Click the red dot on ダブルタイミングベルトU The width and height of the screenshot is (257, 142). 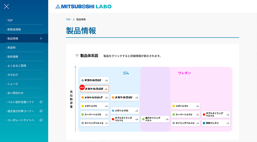coord(204,114)
